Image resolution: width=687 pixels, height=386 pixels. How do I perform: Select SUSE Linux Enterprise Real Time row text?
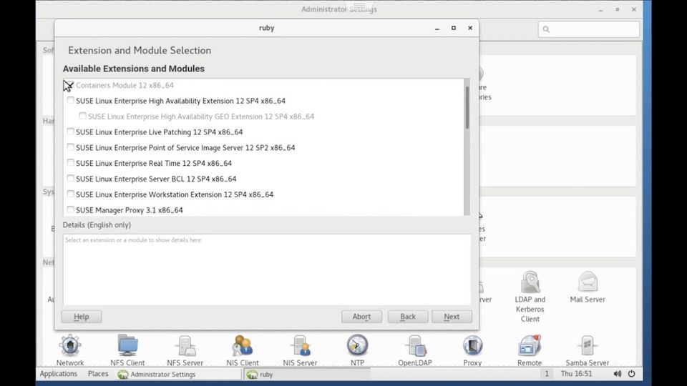[x=154, y=163]
